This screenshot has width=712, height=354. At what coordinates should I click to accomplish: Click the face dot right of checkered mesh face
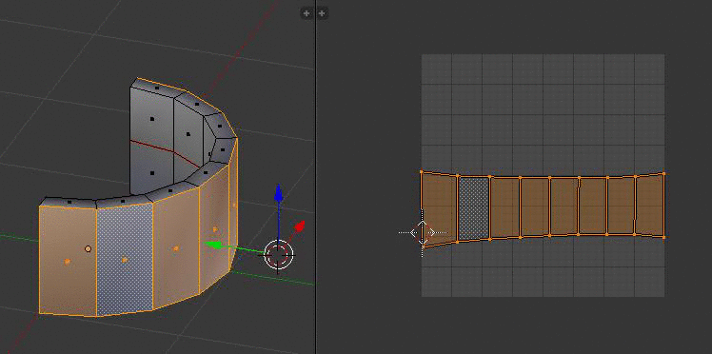[176, 248]
